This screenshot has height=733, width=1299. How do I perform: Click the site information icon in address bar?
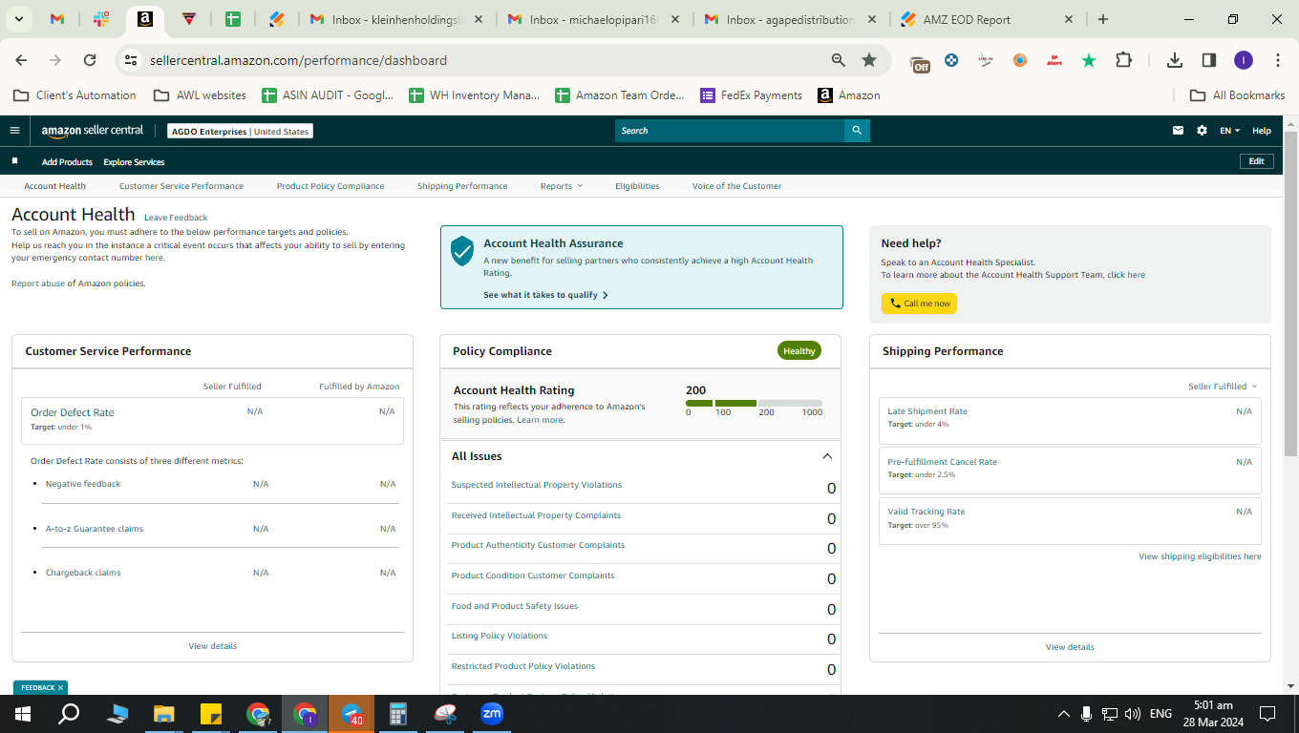point(131,60)
